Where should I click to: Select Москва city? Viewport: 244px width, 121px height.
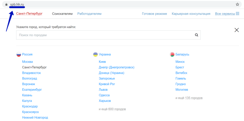pos(27,62)
